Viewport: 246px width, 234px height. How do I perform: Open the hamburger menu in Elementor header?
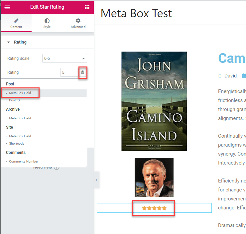tap(7, 7)
